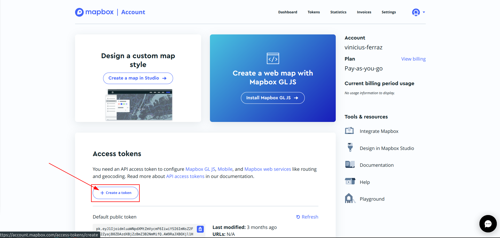Select the default public token text

click(144, 231)
